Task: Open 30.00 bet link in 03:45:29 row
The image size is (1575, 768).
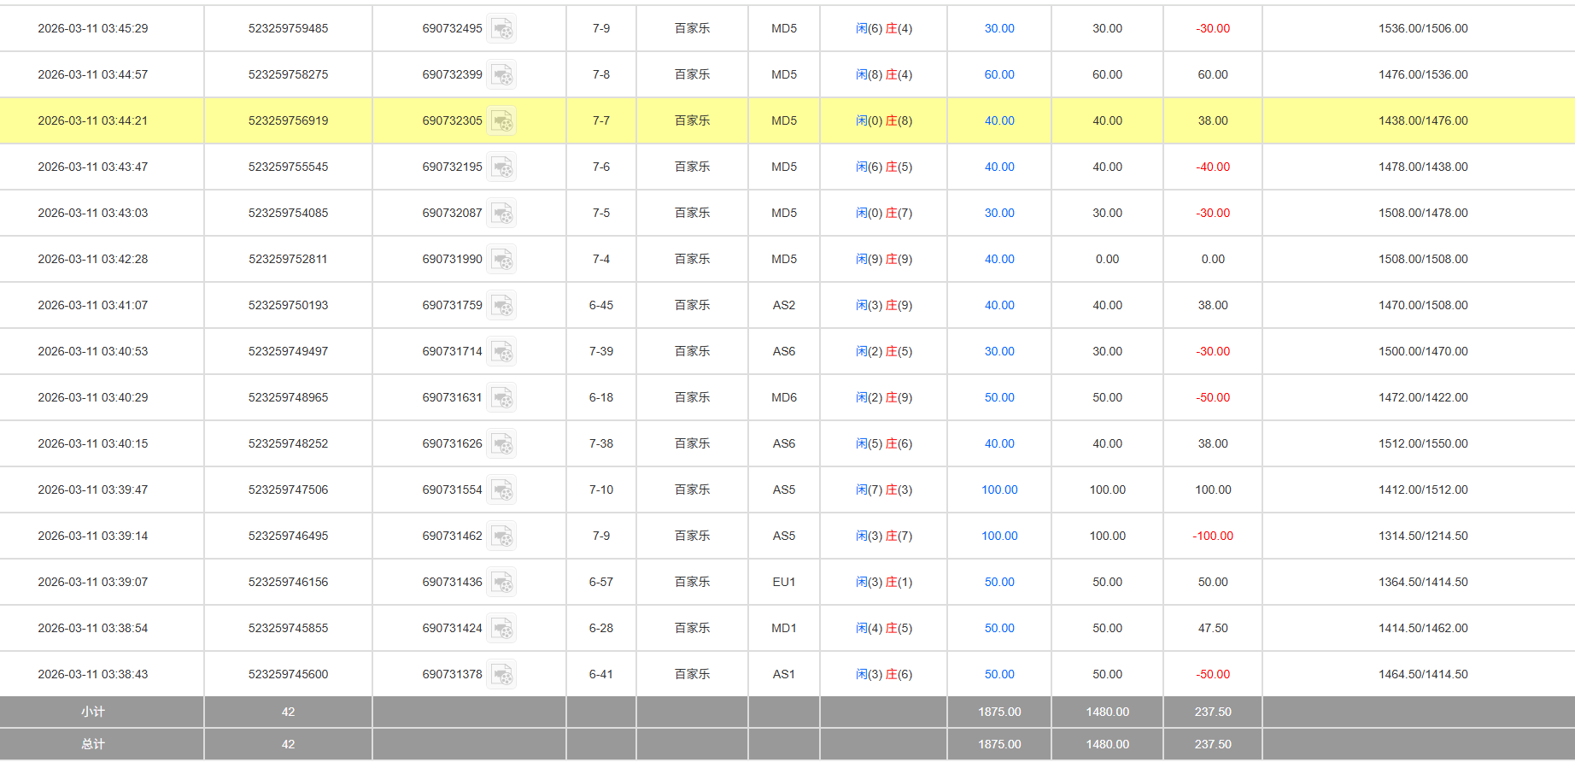Action: (998, 29)
